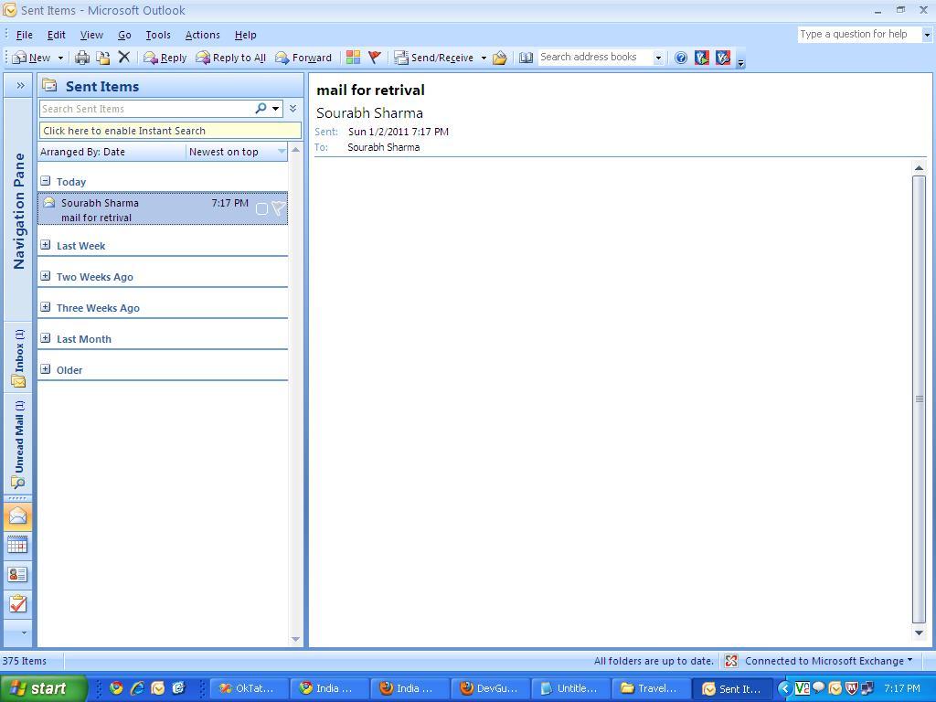Click Reply to All

(231, 58)
